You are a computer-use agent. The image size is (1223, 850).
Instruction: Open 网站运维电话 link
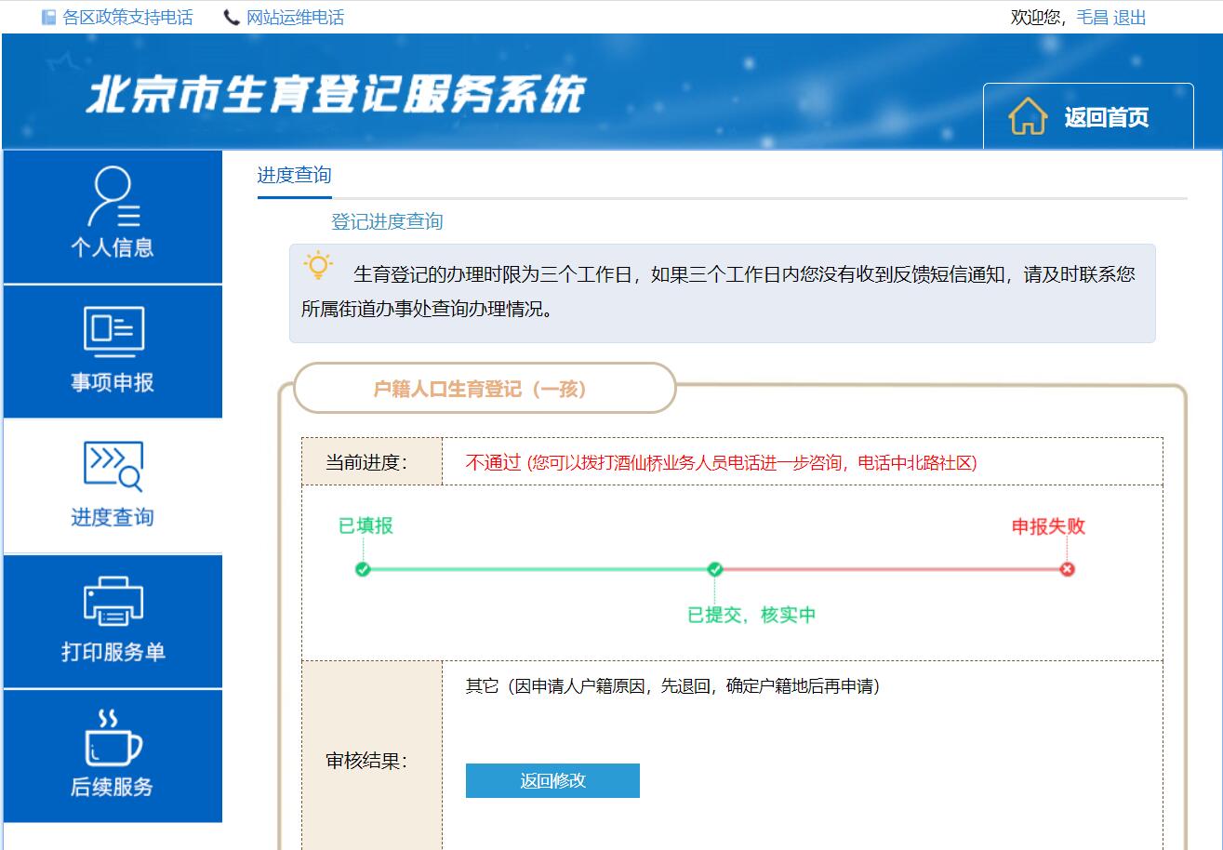pyautogui.click(x=295, y=18)
